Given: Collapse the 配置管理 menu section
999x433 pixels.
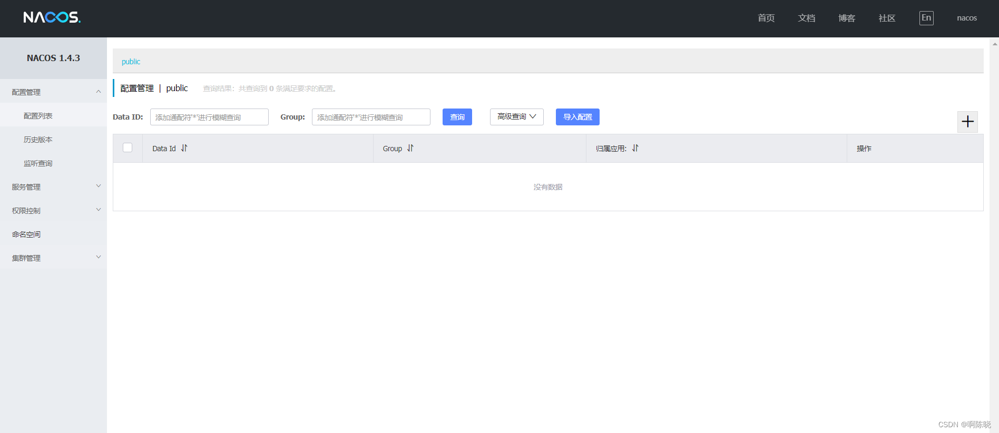Looking at the screenshot, I should point(53,92).
